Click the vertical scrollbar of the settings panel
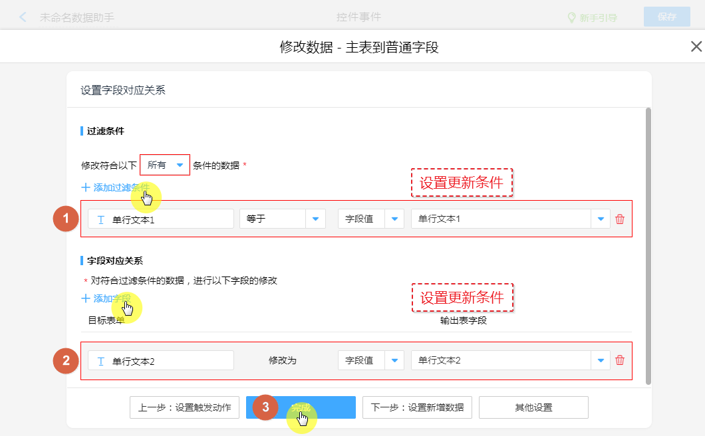 tap(648, 246)
